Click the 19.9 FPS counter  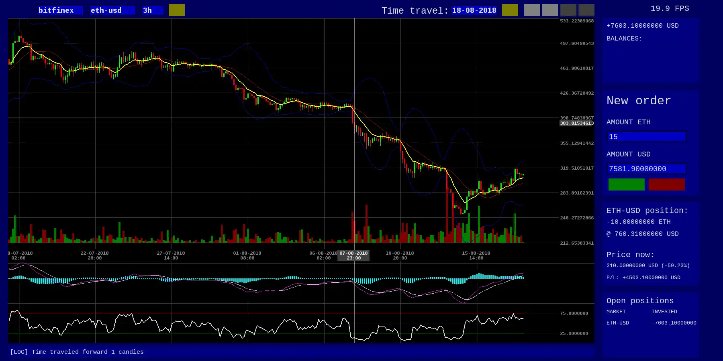pos(670,8)
